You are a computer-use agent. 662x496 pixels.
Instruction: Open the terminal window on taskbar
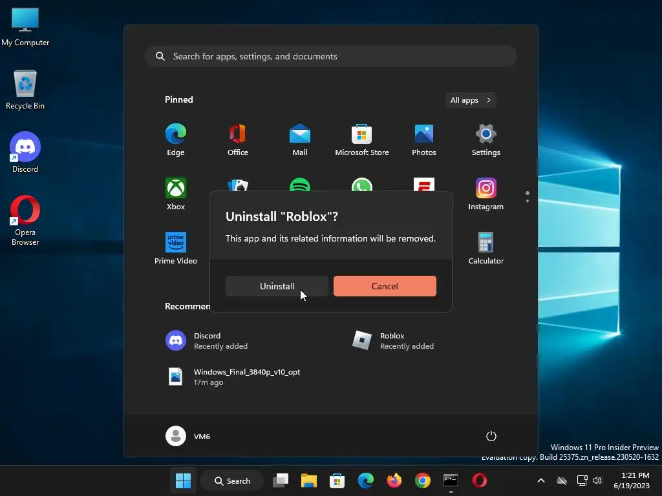click(x=451, y=480)
